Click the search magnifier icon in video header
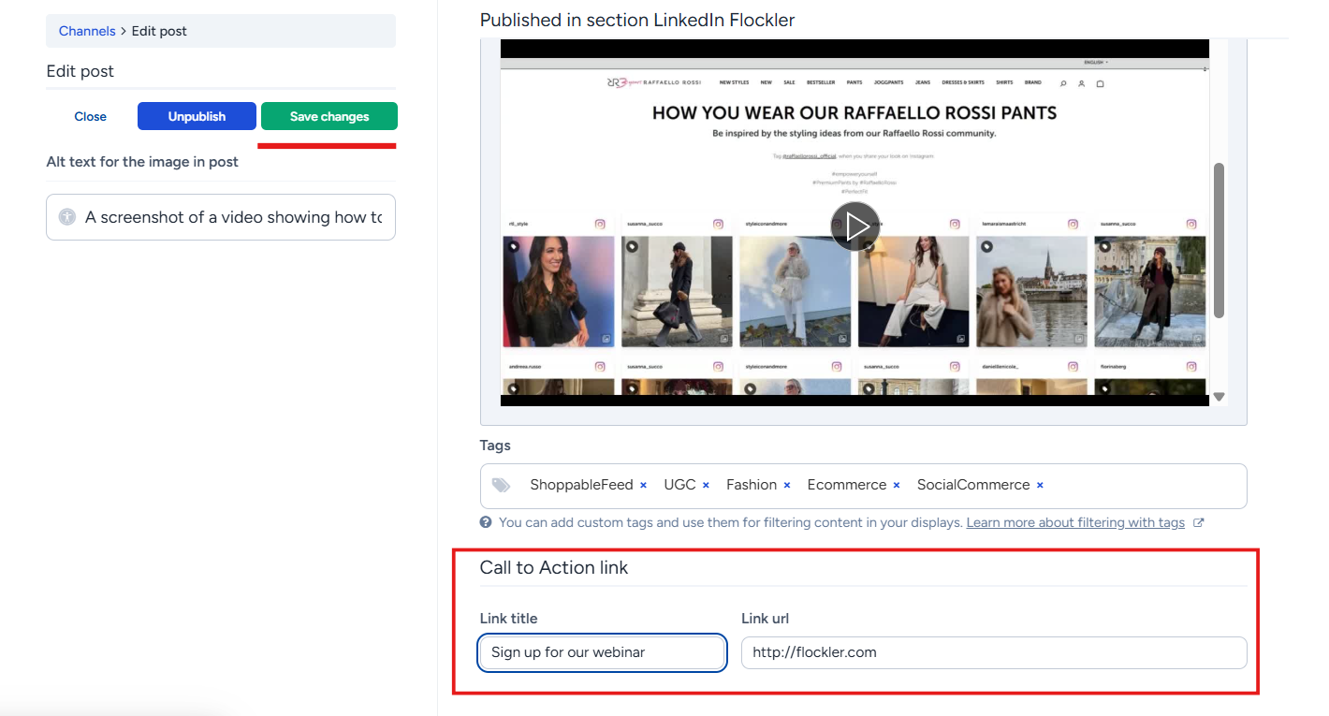 point(1063,83)
